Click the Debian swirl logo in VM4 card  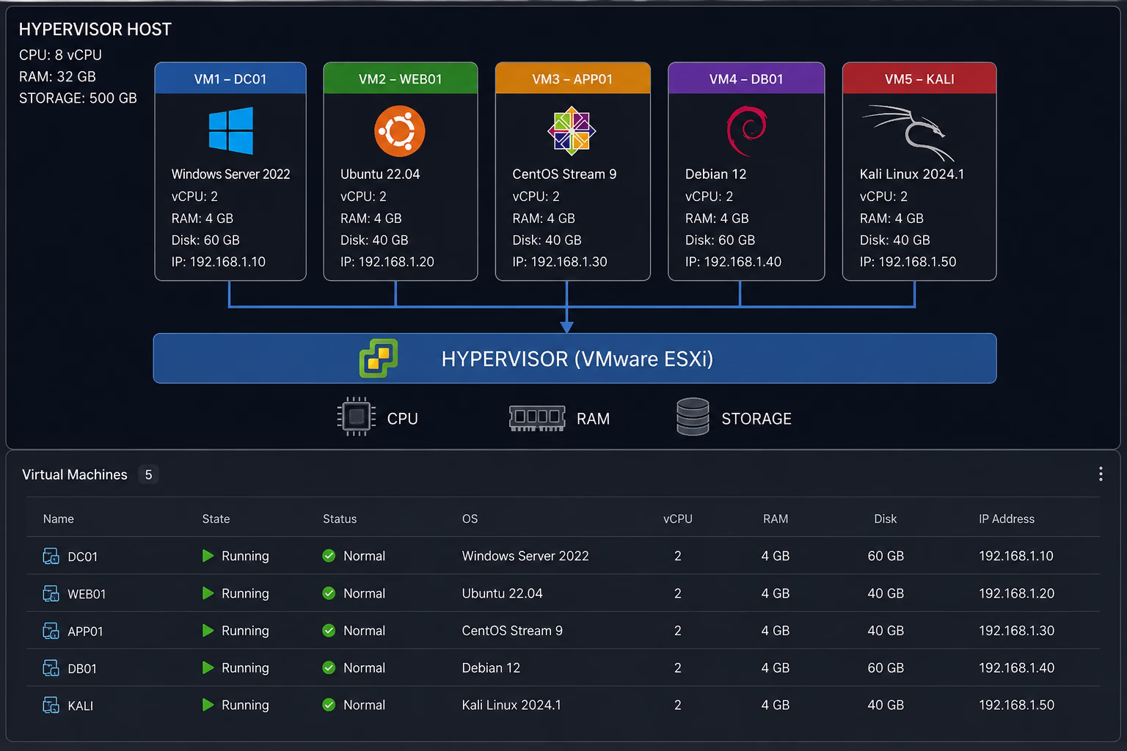[x=746, y=131]
